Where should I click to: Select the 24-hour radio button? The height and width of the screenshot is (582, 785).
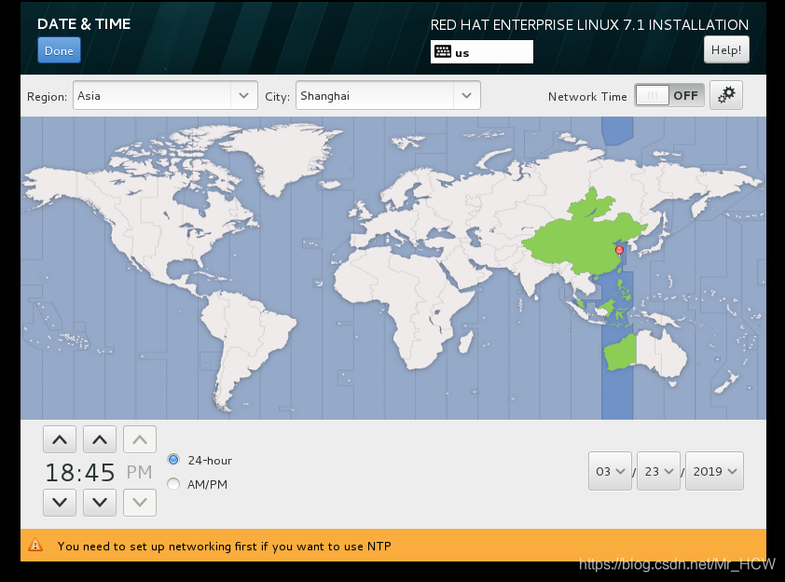173,460
